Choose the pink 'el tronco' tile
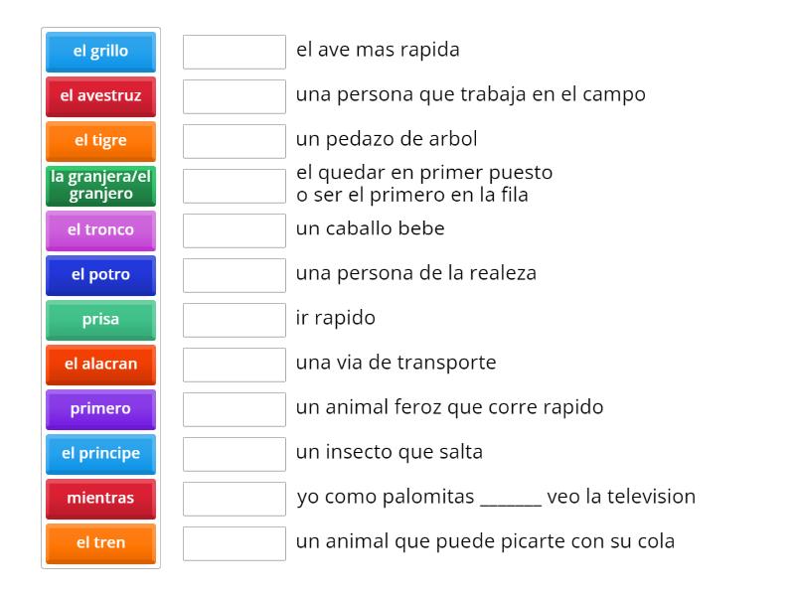This screenshot has height=596, width=795. click(99, 230)
